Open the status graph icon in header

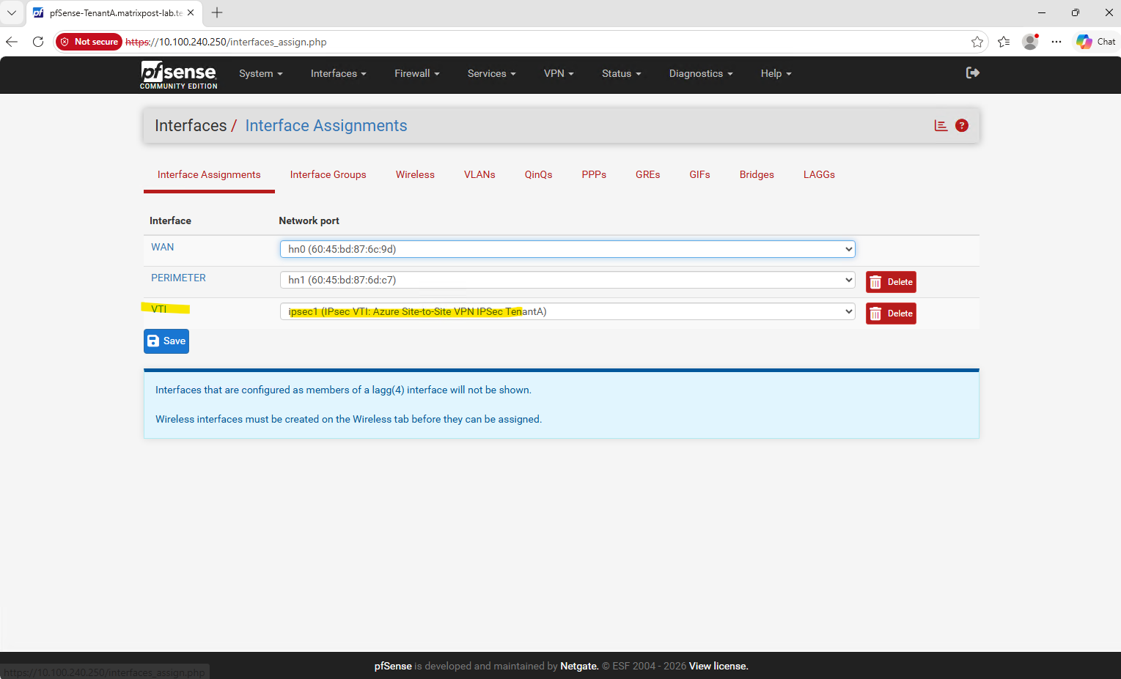(941, 125)
